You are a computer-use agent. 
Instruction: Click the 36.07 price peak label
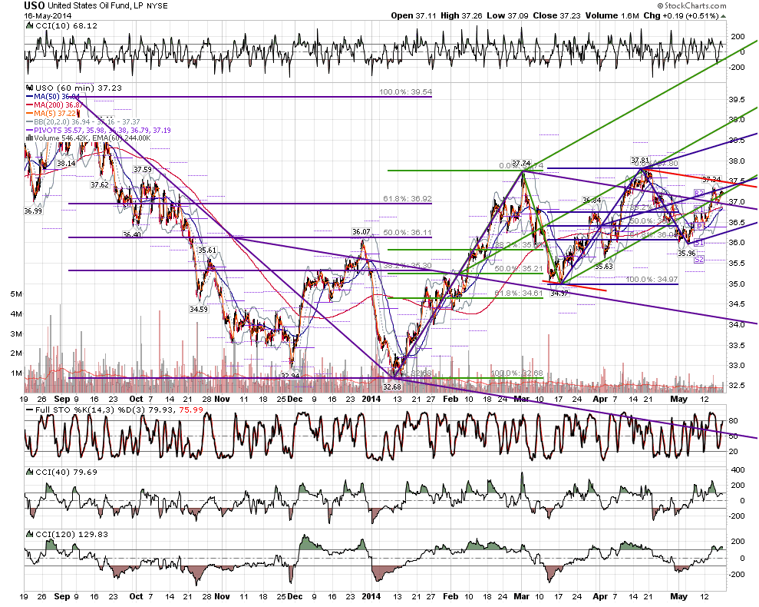[361, 232]
